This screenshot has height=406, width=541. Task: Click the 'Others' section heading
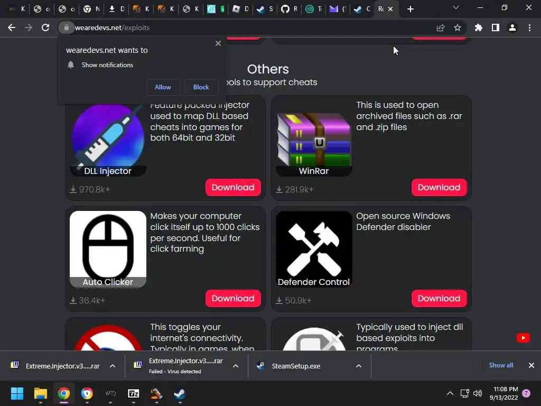[268, 69]
